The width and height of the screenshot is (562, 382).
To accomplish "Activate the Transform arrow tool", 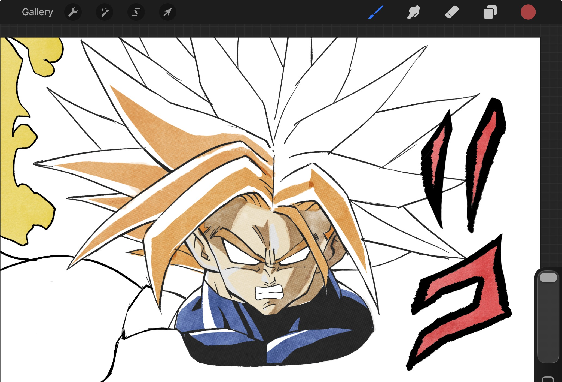I will 168,12.
